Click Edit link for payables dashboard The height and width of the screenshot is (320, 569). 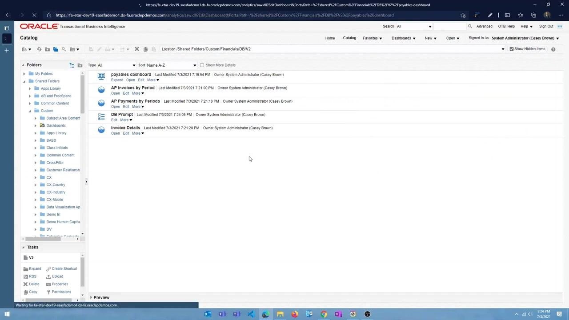point(141,80)
